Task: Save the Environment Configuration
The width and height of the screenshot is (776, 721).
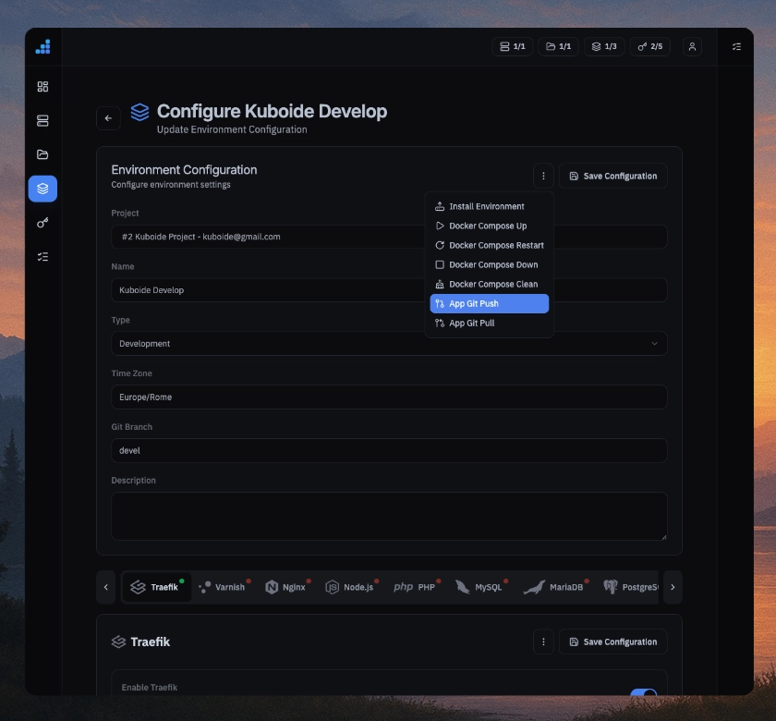Action: 612,176
